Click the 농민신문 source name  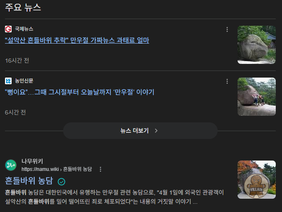(24, 81)
